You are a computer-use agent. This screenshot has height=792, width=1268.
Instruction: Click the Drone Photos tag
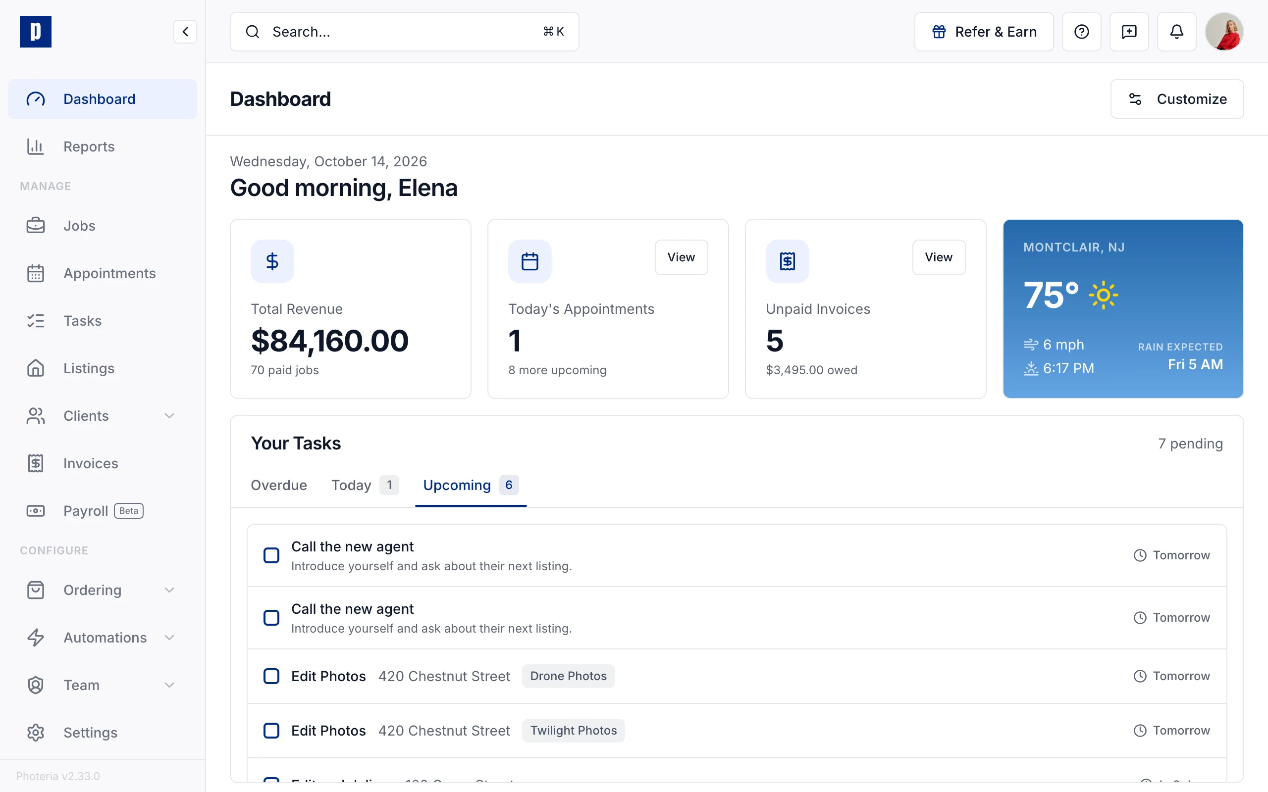pos(568,676)
